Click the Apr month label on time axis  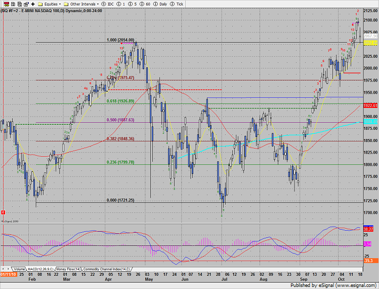pyautogui.click(x=108, y=279)
